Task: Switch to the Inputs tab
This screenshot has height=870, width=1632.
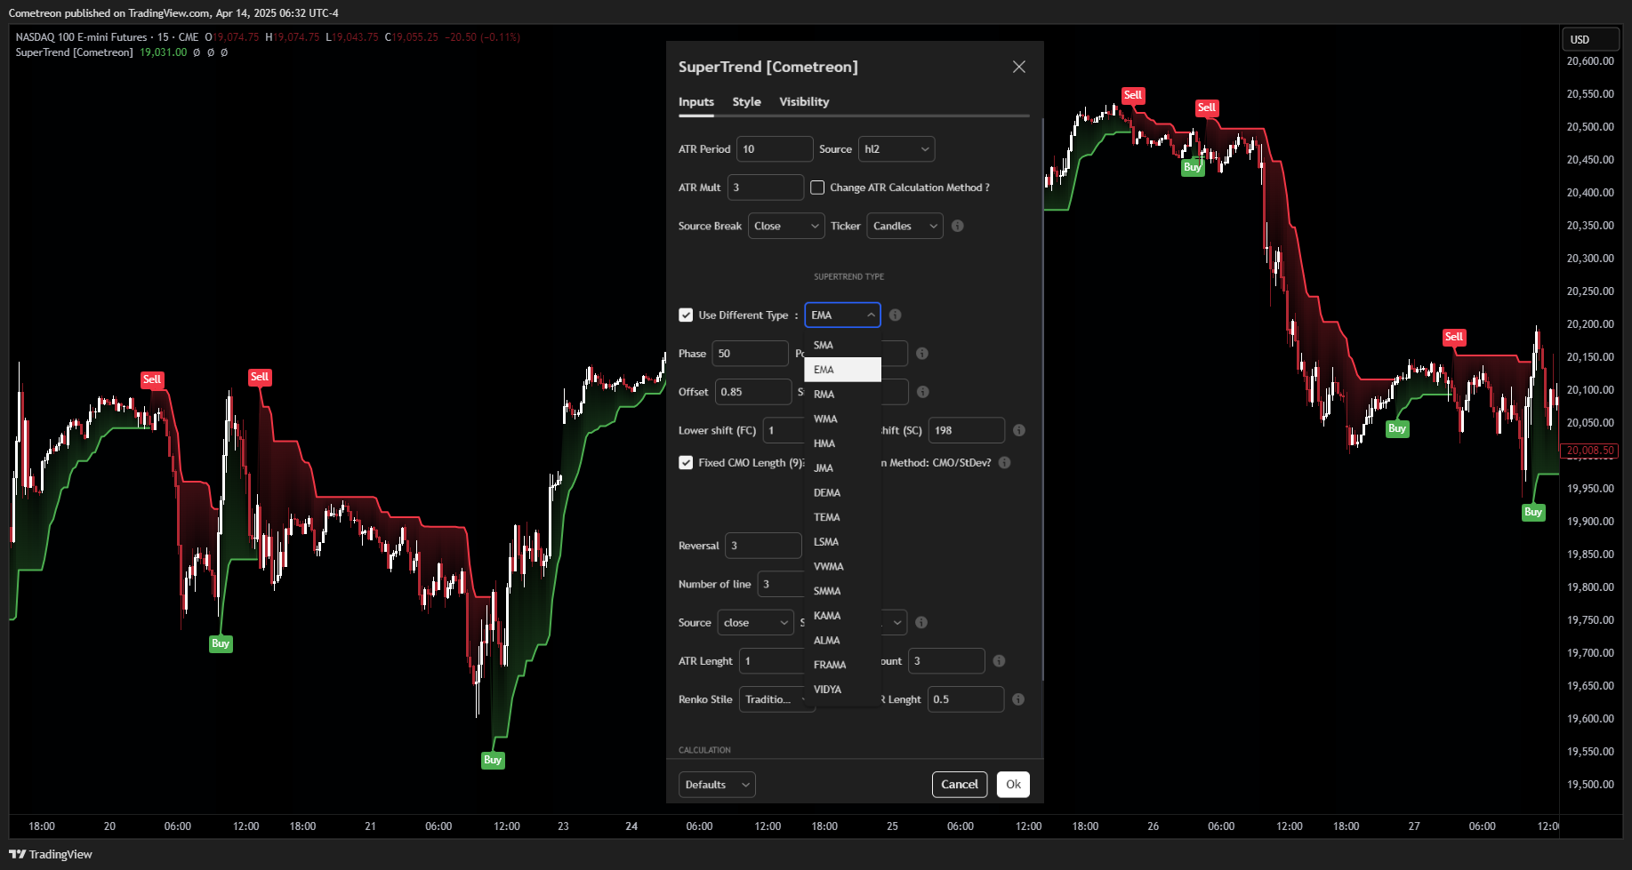Action: coord(696,102)
